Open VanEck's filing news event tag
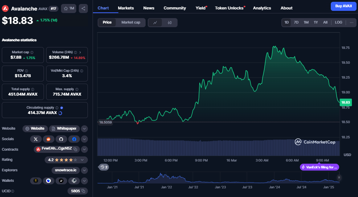This screenshot has width=358, height=197. [x=320, y=167]
